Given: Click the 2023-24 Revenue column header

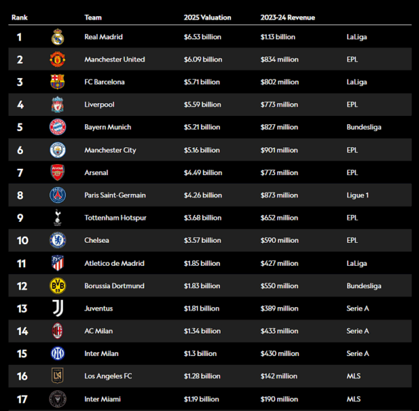Looking at the screenshot, I should point(288,17).
